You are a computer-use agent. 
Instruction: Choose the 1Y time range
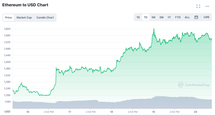pos(169,17)
